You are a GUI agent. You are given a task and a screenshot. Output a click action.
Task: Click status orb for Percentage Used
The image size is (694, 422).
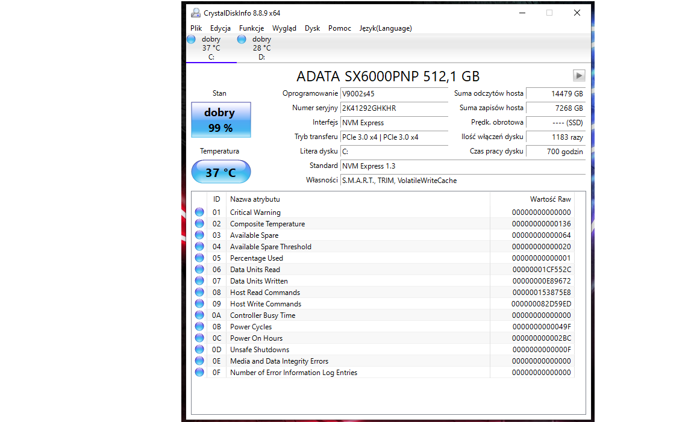click(x=199, y=258)
